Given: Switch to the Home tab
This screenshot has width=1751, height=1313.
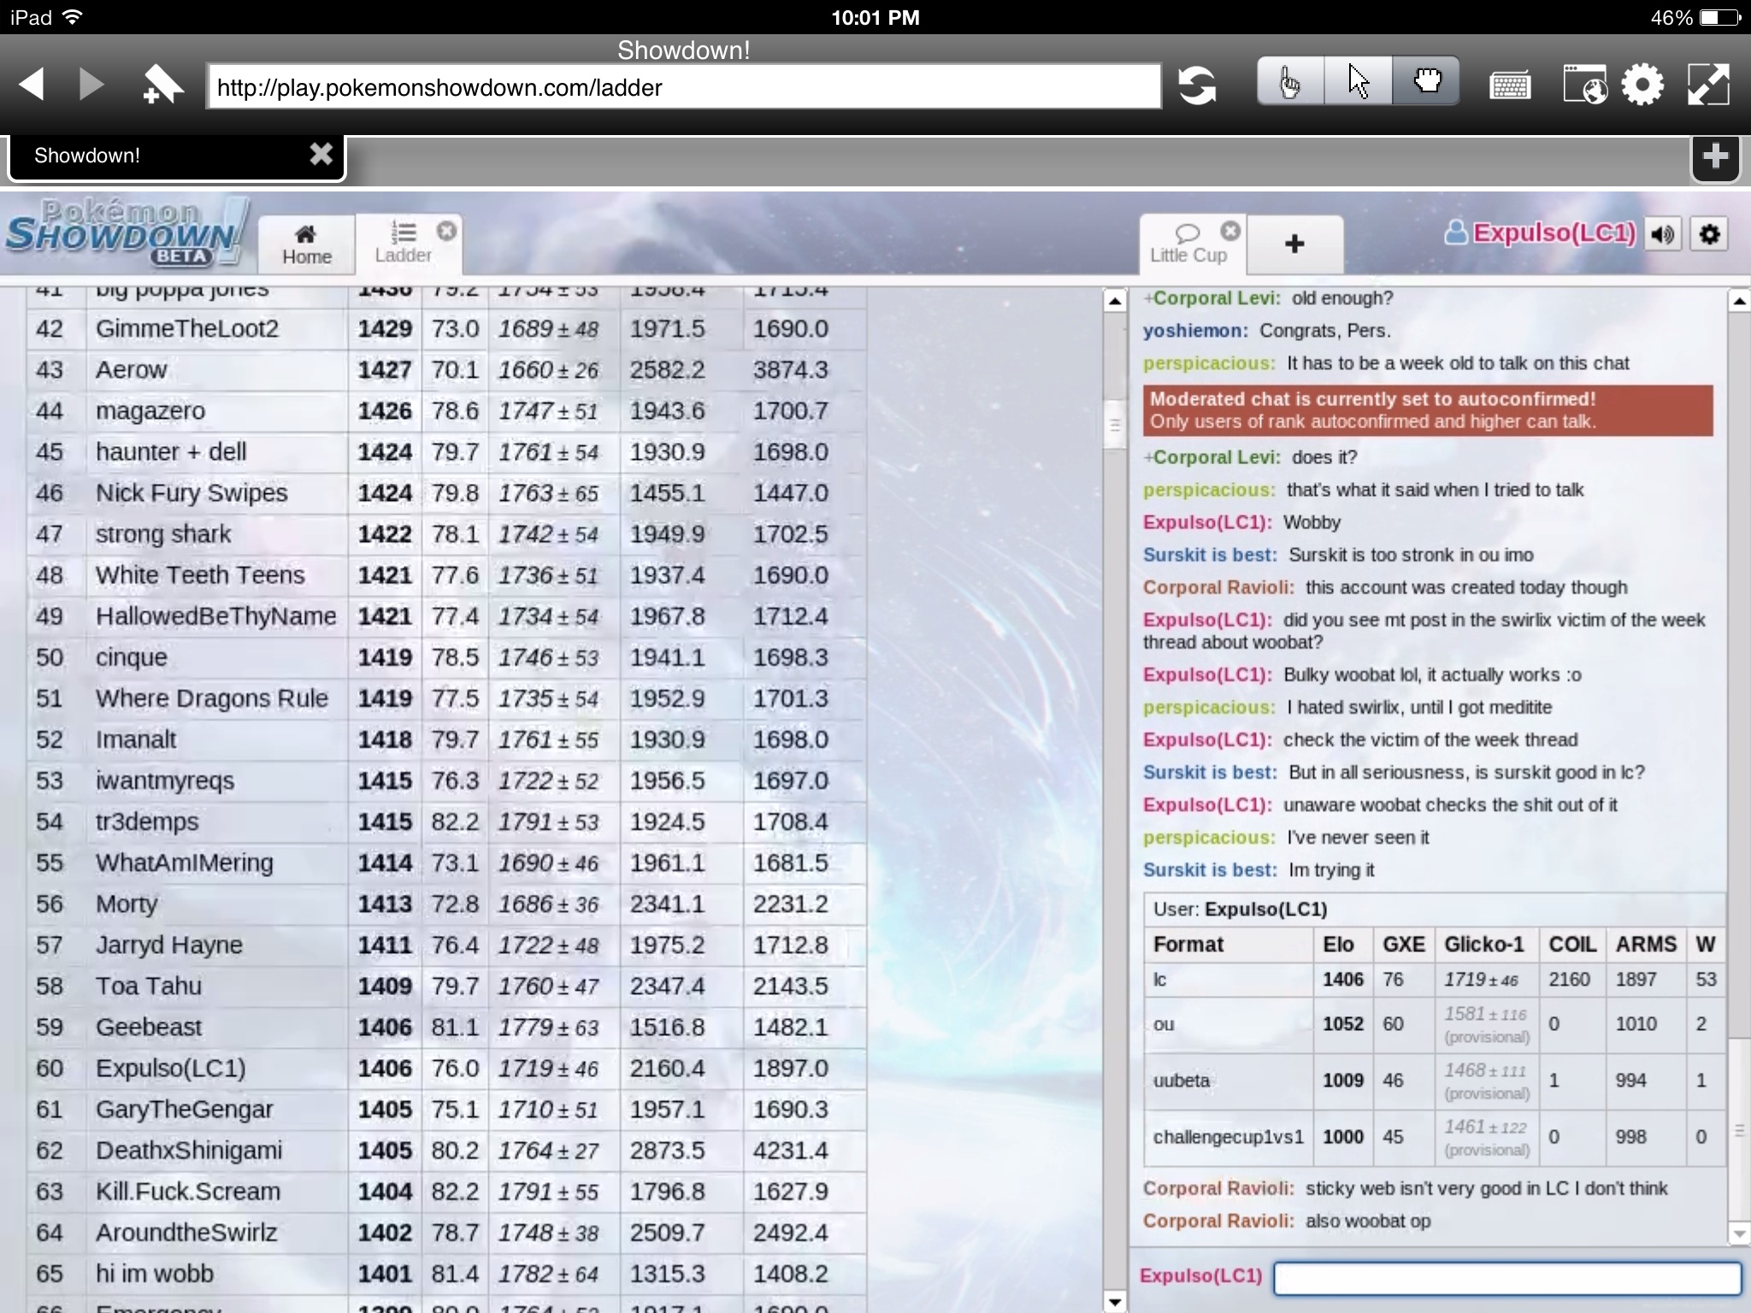Looking at the screenshot, I should pyautogui.click(x=306, y=244).
